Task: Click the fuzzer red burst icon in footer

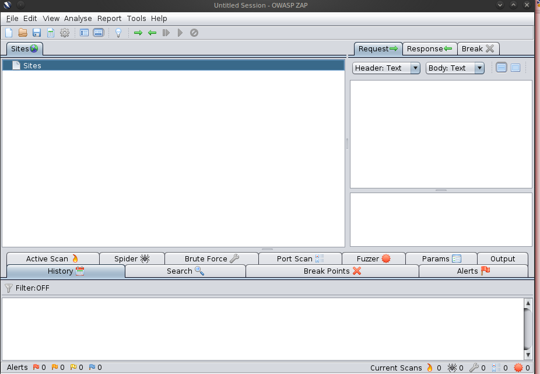Action: click(518, 368)
